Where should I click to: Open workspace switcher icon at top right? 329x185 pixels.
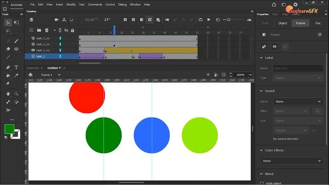click(284, 5)
